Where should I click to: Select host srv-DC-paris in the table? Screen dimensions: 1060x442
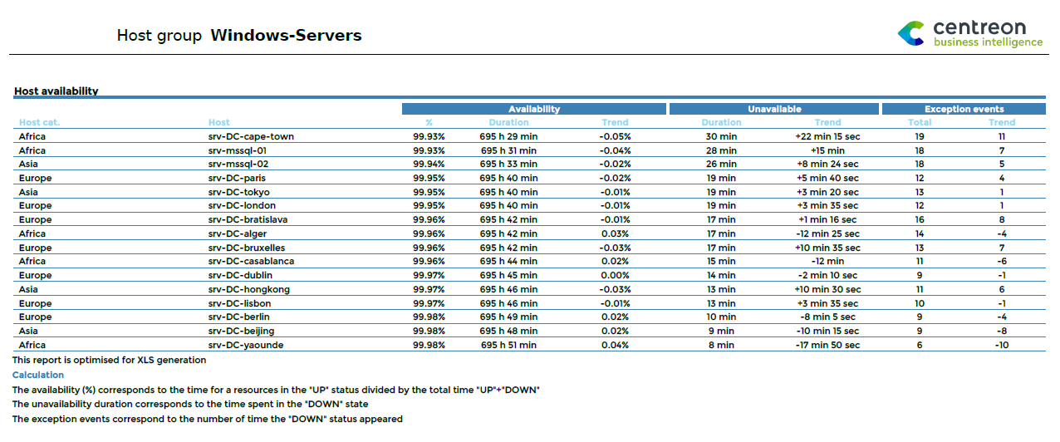[x=237, y=178]
